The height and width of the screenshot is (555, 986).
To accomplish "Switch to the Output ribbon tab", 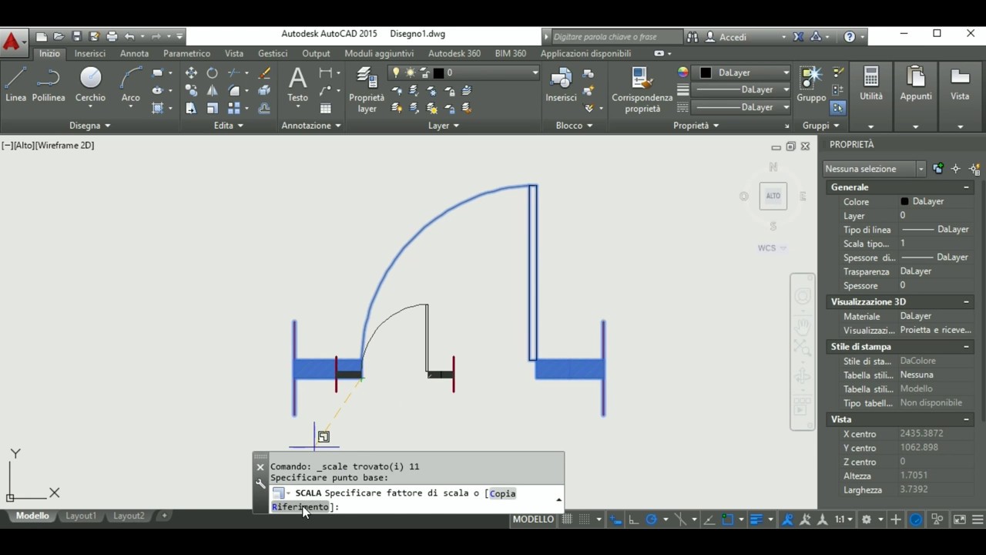I will [316, 53].
